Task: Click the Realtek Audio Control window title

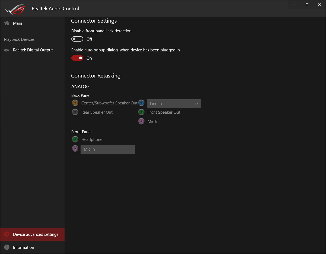Action: 55,9
